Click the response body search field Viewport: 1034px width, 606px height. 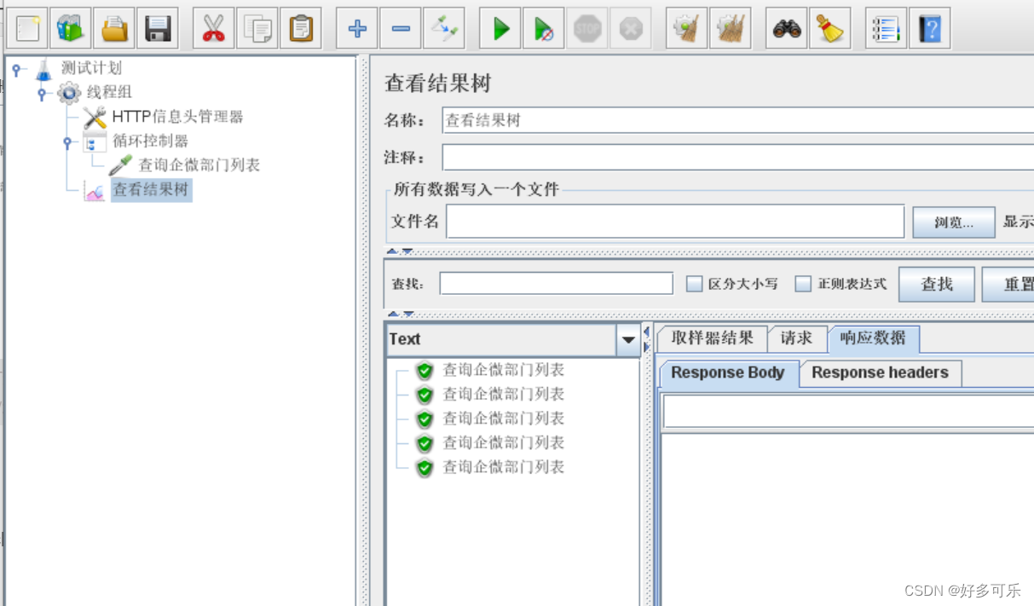(x=848, y=411)
